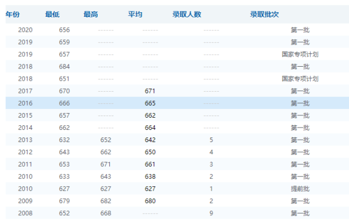Select the average score 638
This screenshot has width=349, height=221.
[150, 176]
